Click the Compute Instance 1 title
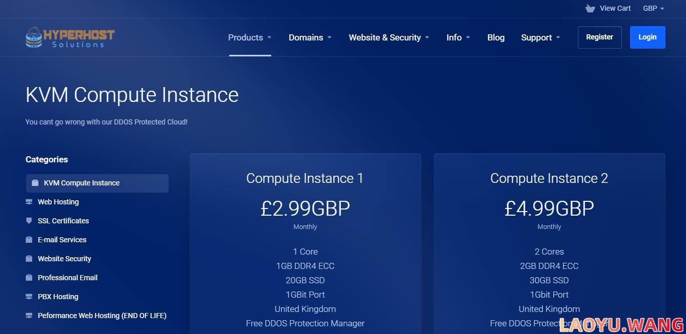686x334 pixels. [305, 178]
